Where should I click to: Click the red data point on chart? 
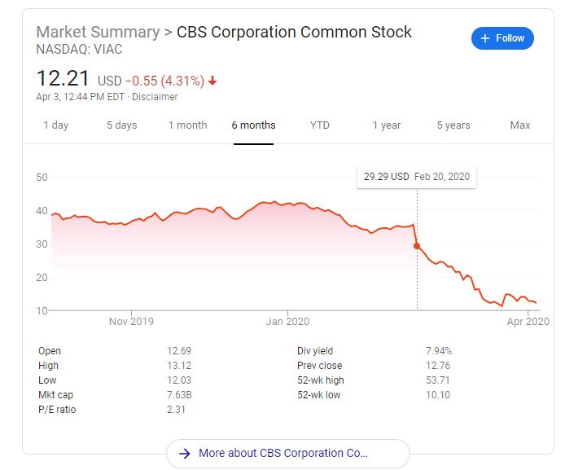(417, 245)
